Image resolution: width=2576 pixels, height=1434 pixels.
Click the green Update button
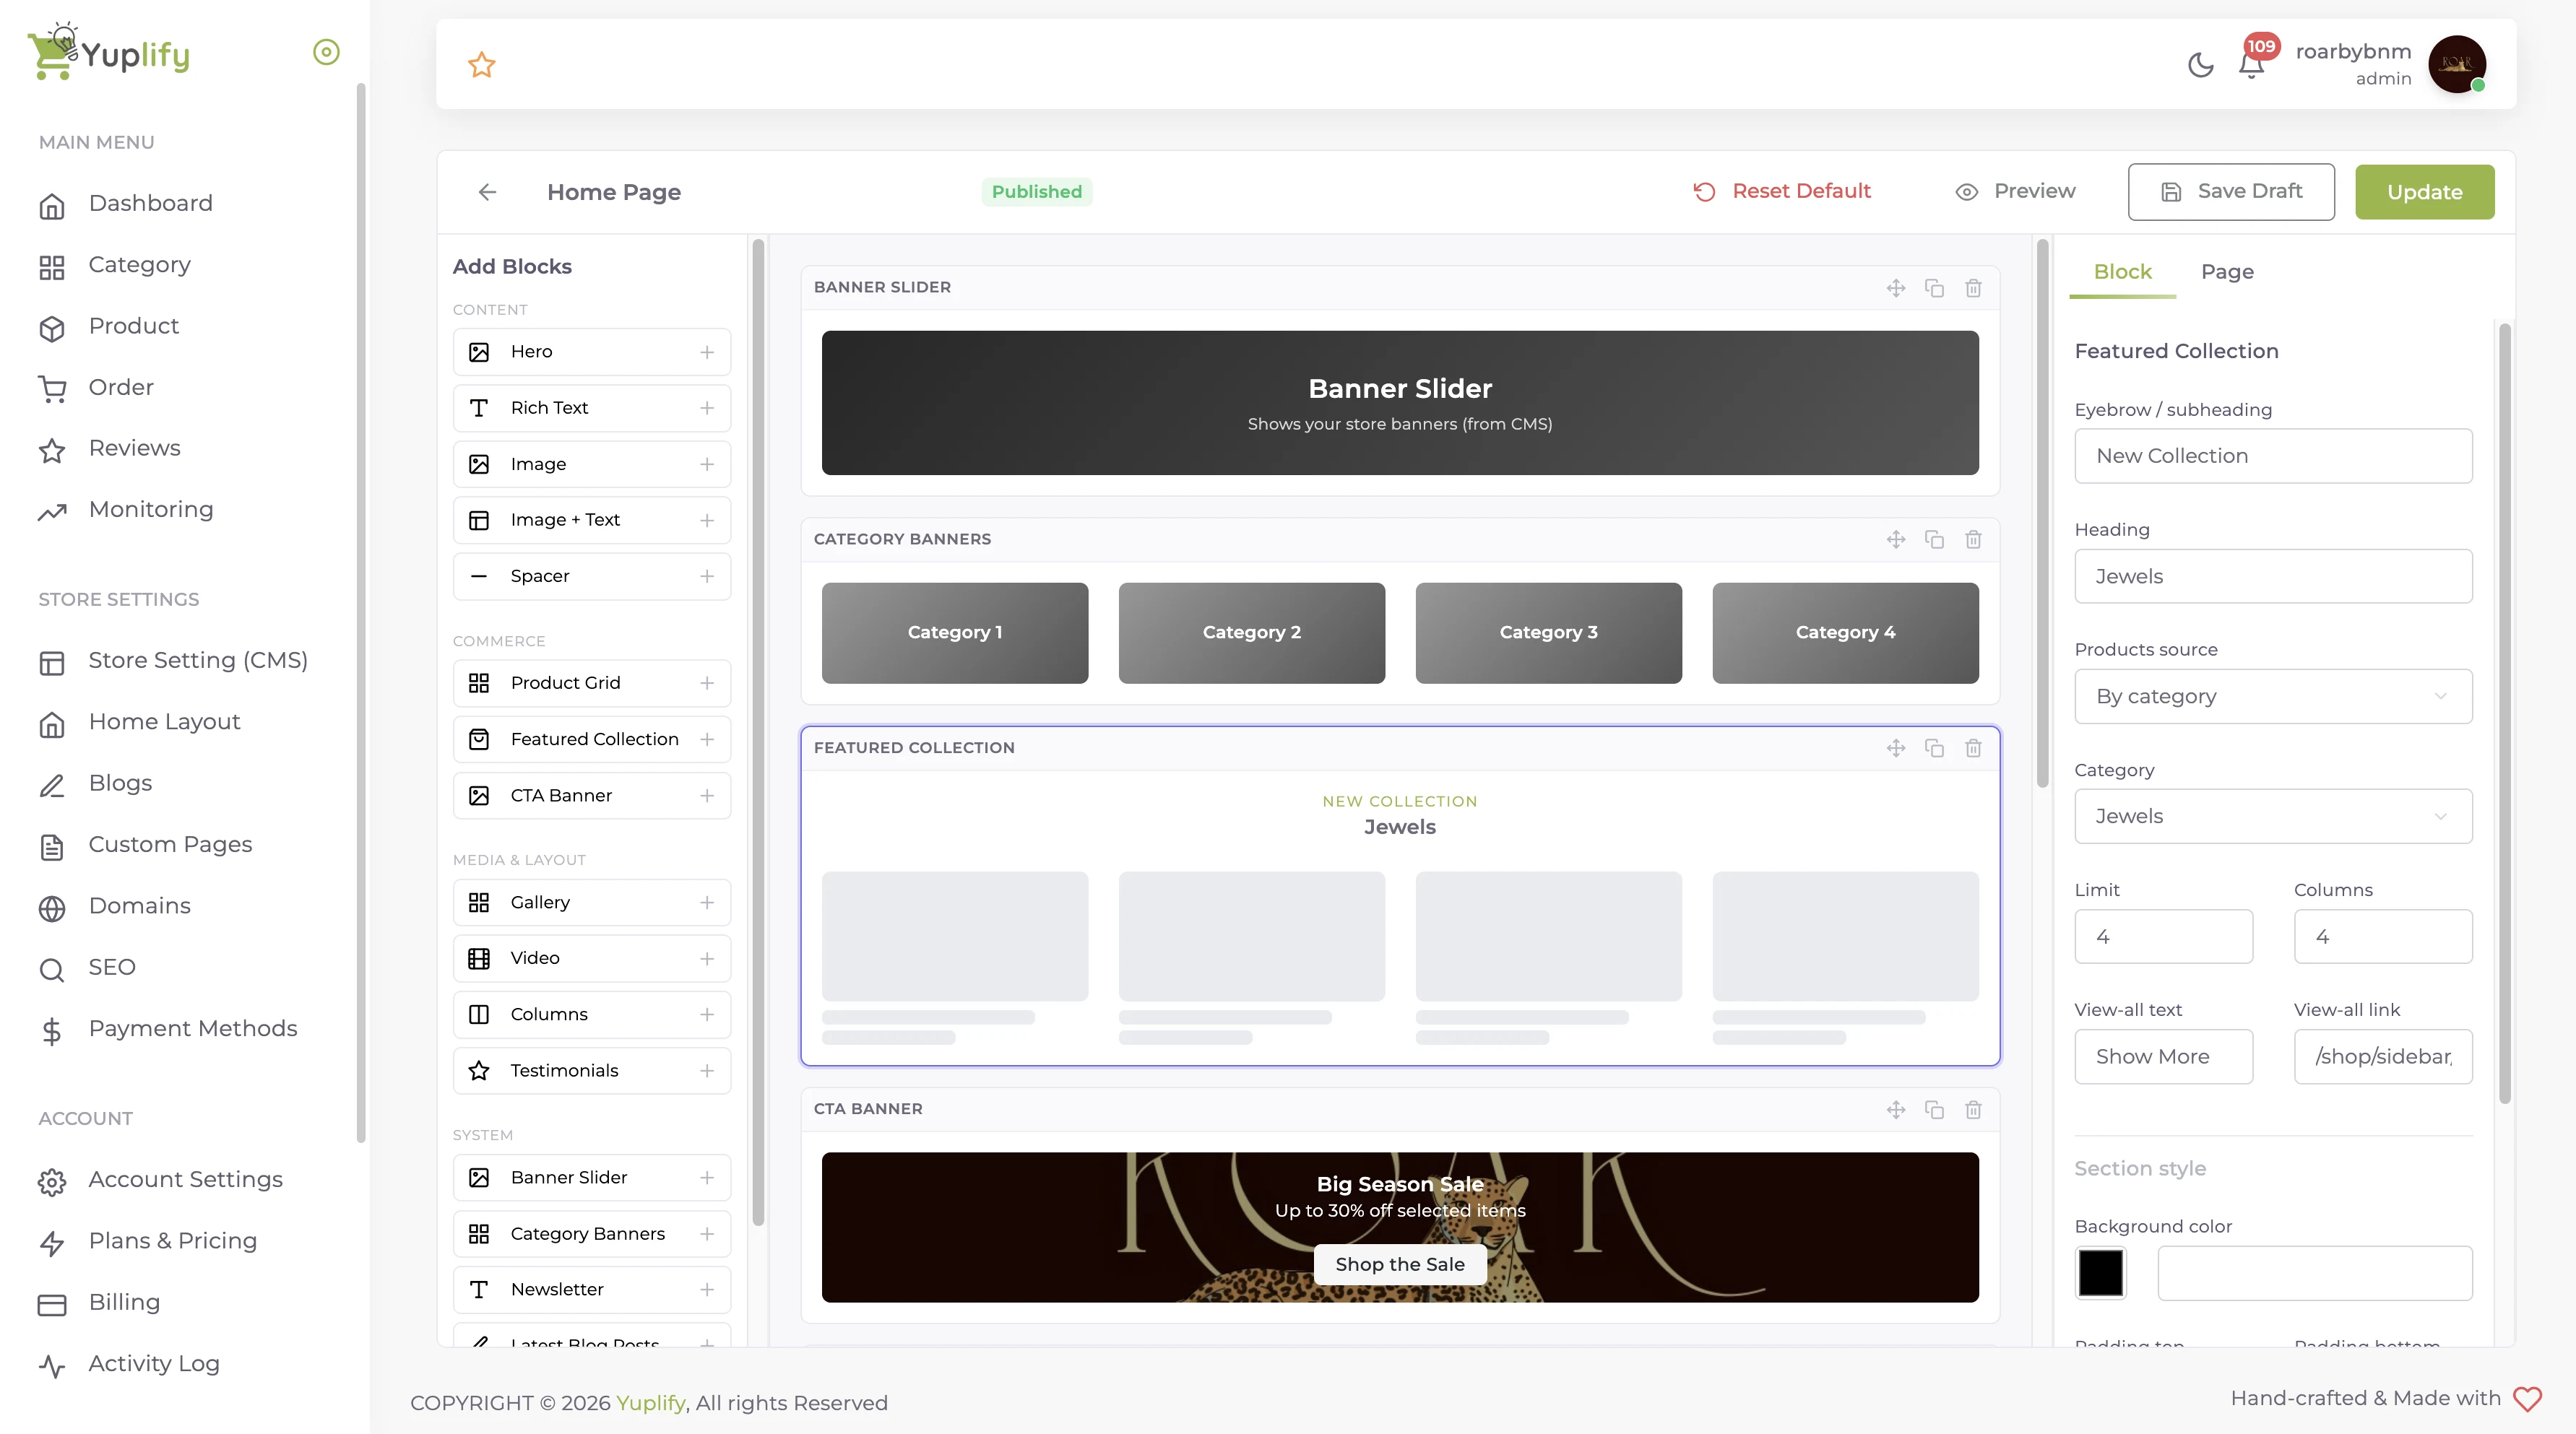click(x=2424, y=192)
